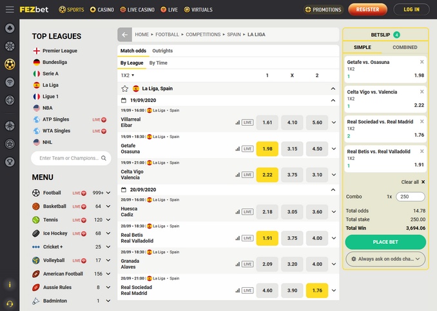Screen dimensions: 437x311
Task: Clear all betslip selections
Action: click(413, 182)
